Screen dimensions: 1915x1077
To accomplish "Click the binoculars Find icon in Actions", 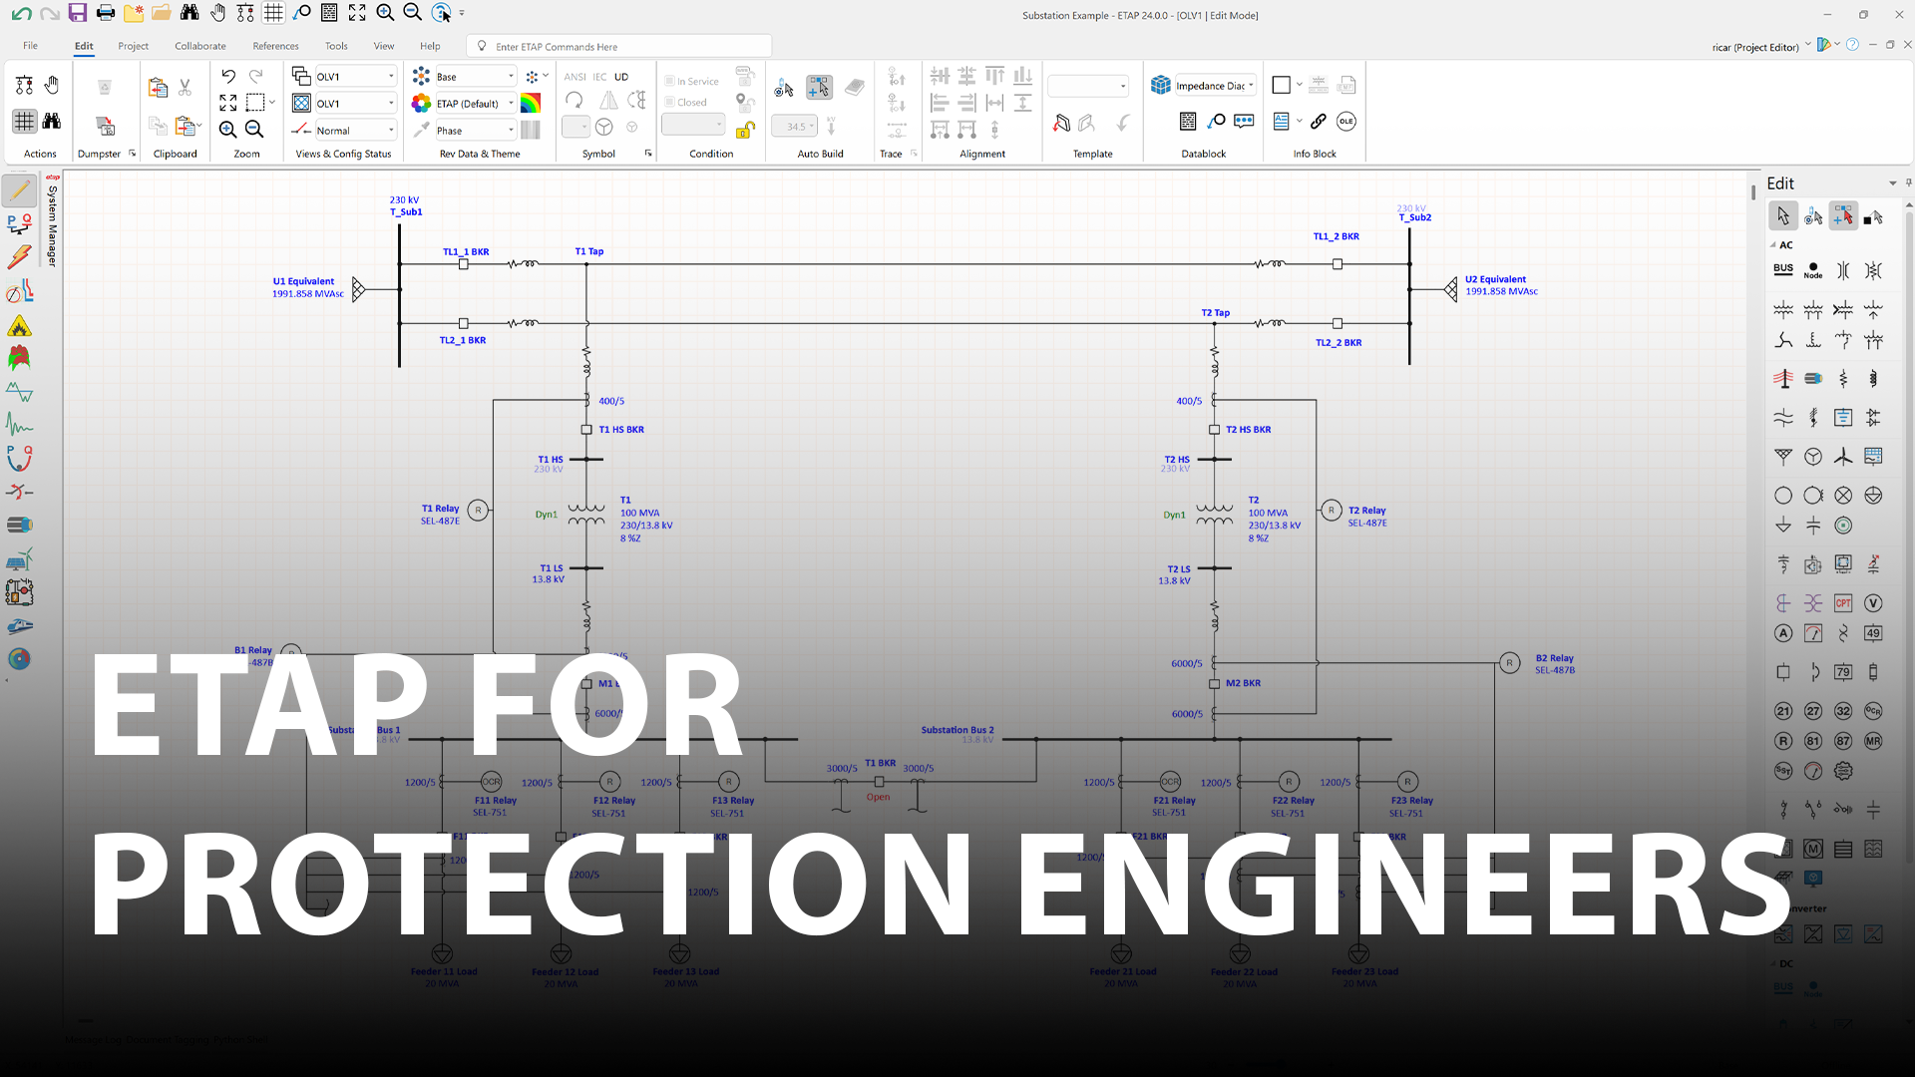I will 52,122.
